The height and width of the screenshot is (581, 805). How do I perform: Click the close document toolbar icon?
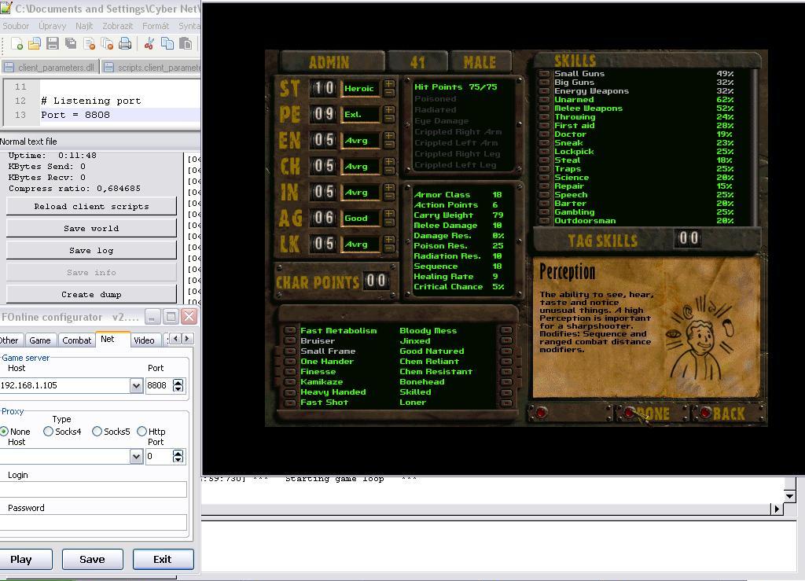coord(89,44)
